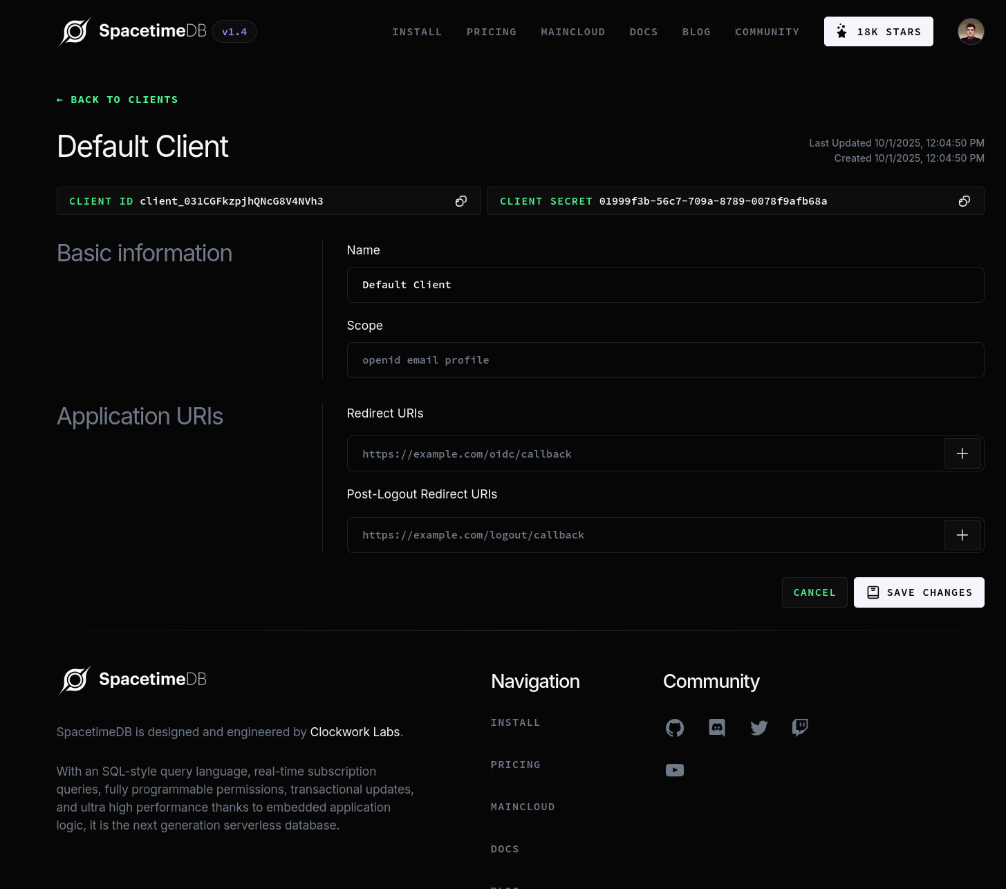Click the CANCEL button

[814, 592]
